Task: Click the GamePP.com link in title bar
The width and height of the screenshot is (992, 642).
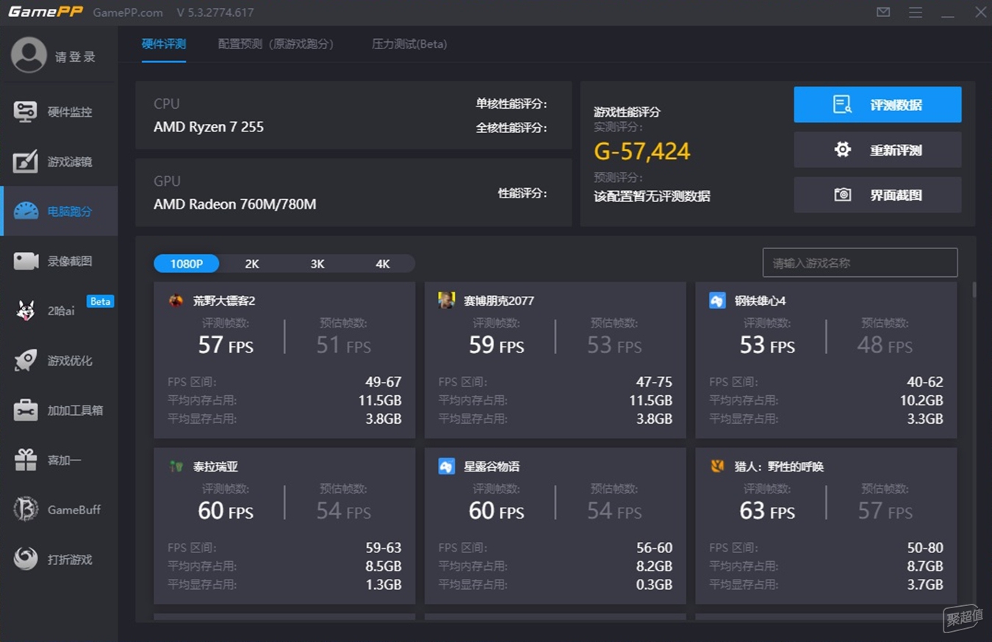Action: point(128,12)
